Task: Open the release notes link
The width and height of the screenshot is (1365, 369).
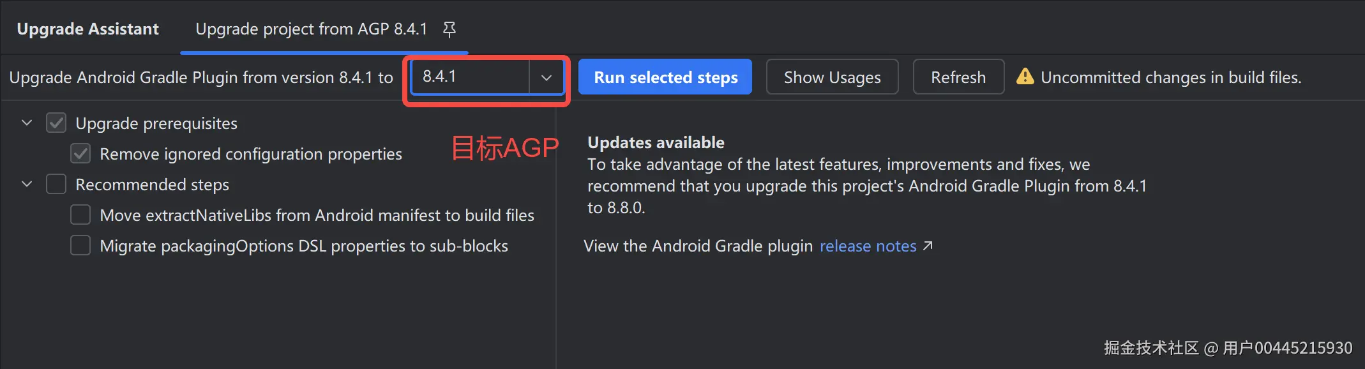Action: 868,246
